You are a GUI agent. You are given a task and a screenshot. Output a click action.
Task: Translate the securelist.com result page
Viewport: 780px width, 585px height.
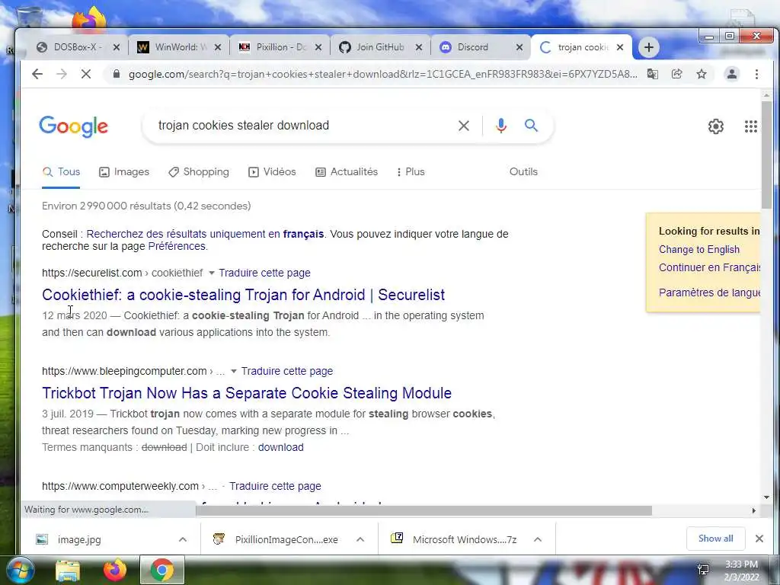click(264, 273)
